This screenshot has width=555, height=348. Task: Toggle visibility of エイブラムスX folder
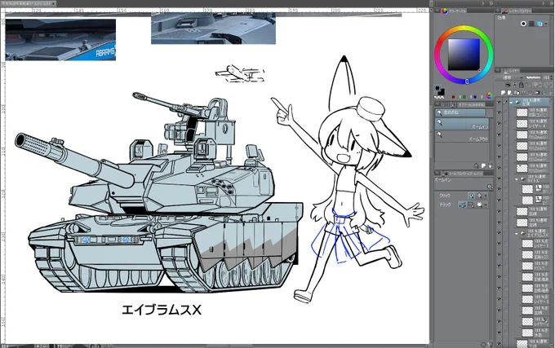(x=499, y=234)
